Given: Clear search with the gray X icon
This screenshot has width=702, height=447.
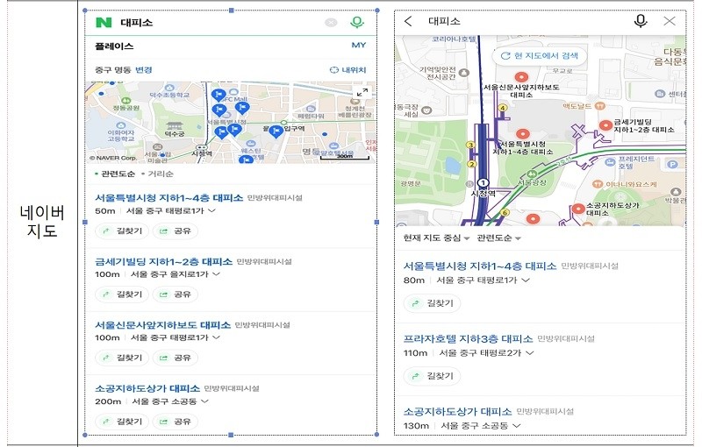Looking at the screenshot, I should pos(331,23).
